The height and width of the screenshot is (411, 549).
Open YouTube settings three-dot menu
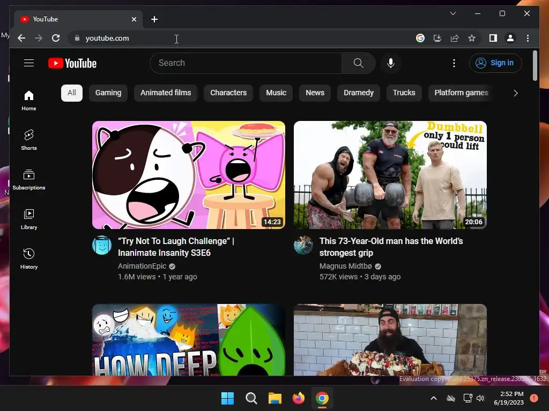pyautogui.click(x=454, y=63)
